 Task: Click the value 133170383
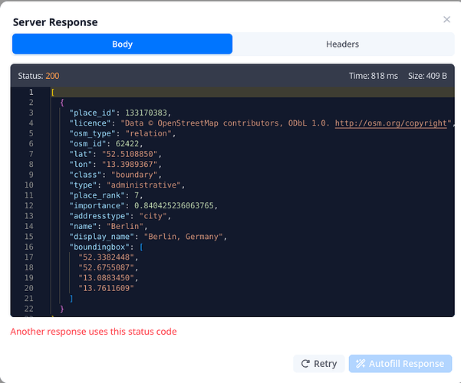pos(146,113)
